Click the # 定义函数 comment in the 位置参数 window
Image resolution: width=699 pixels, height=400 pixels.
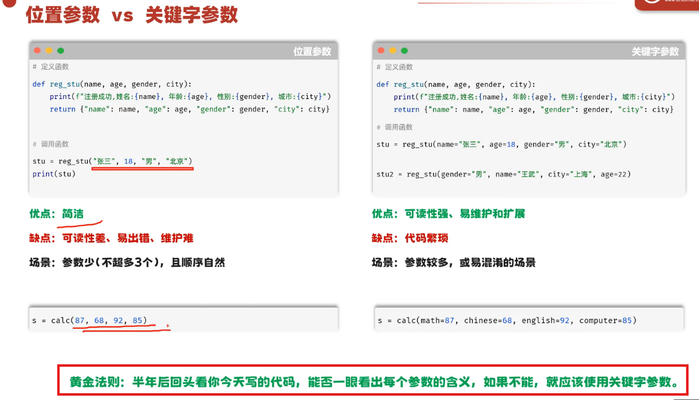click(x=51, y=67)
